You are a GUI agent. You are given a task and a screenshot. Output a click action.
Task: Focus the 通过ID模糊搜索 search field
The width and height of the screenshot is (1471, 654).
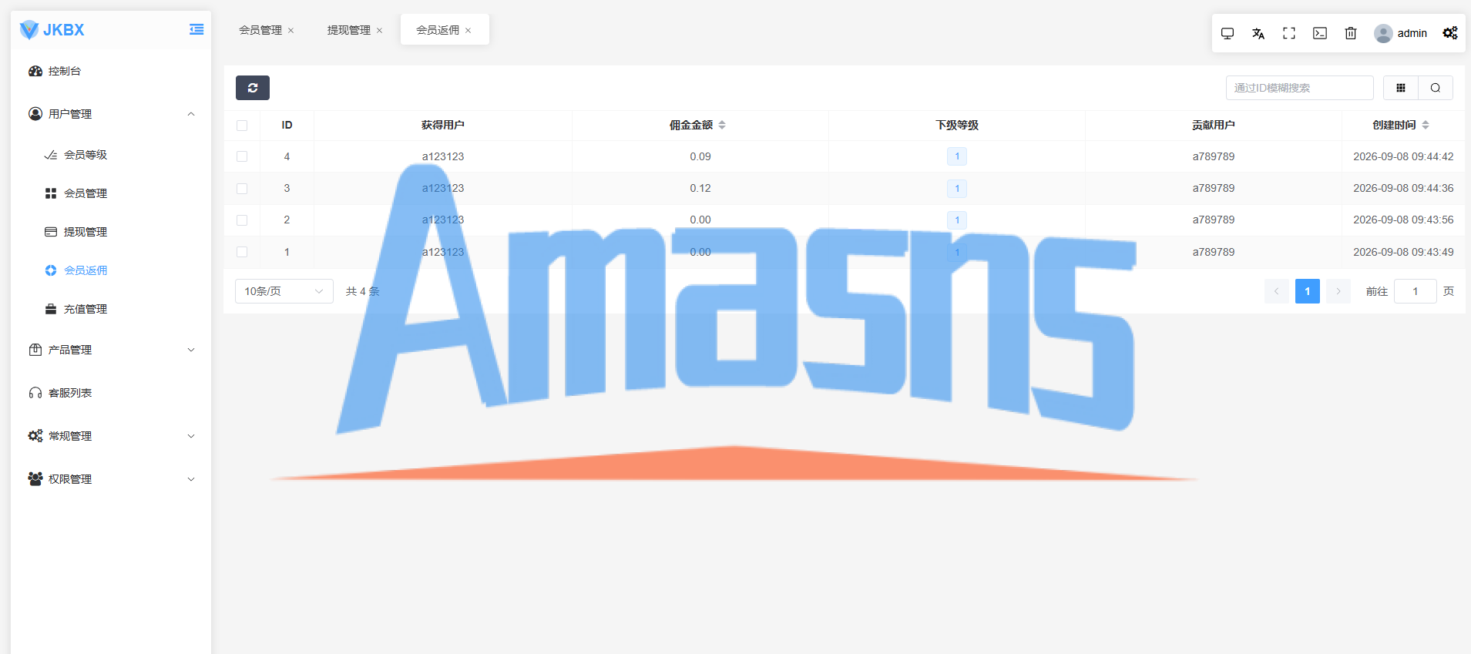point(1299,88)
